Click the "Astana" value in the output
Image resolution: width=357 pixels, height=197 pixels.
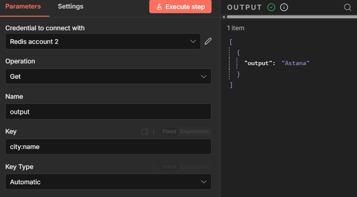click(x=296, y=63)
